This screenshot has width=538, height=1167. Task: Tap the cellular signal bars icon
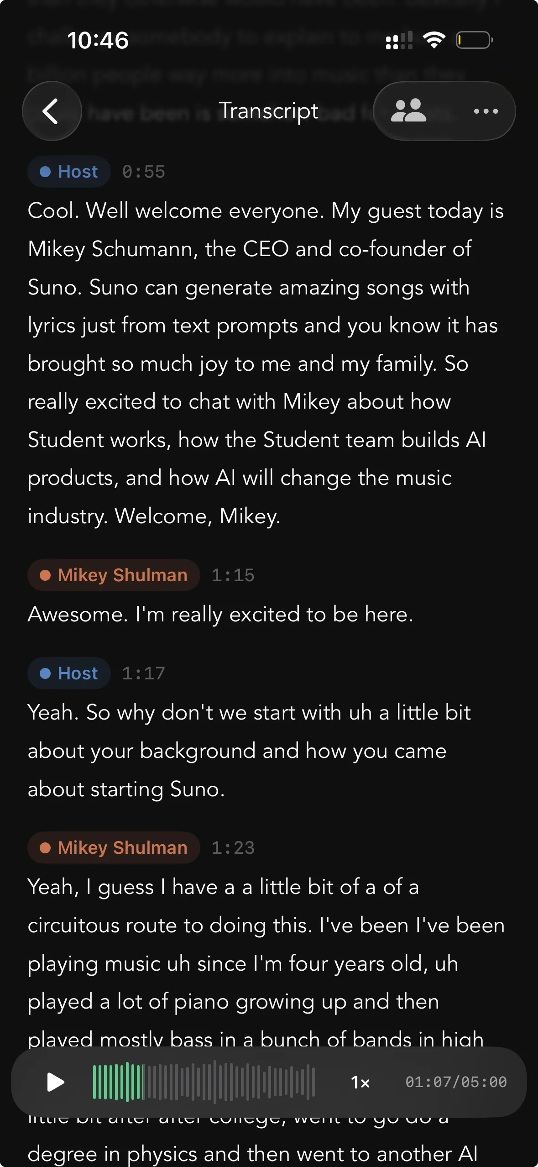[399, 40]
